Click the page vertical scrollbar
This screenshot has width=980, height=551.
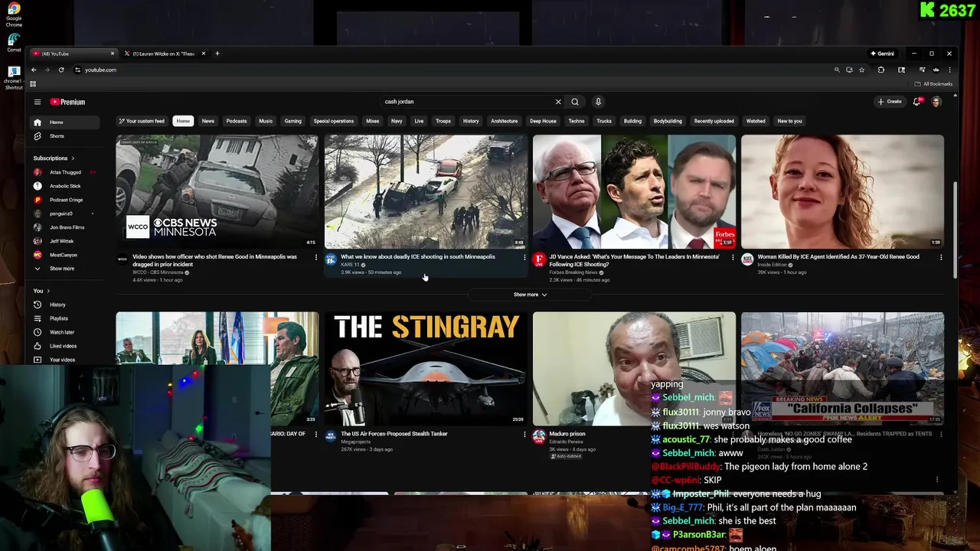955,230
